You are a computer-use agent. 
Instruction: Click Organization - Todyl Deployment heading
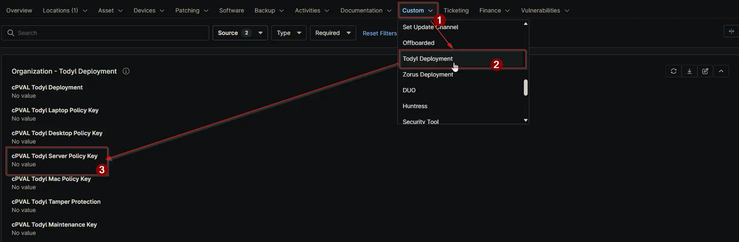64,71
